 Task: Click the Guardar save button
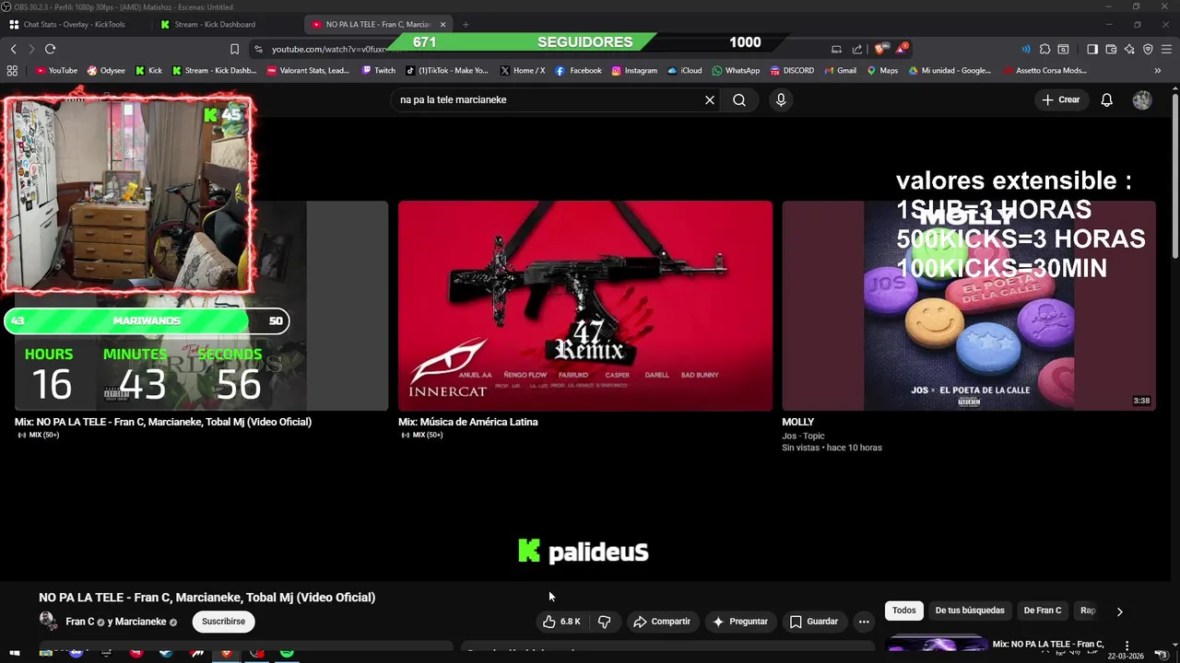click(x=814, y=622)
